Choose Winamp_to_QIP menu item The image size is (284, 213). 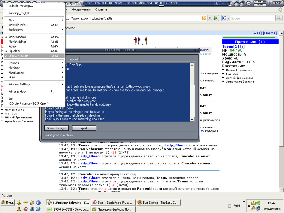pos(34,13)
